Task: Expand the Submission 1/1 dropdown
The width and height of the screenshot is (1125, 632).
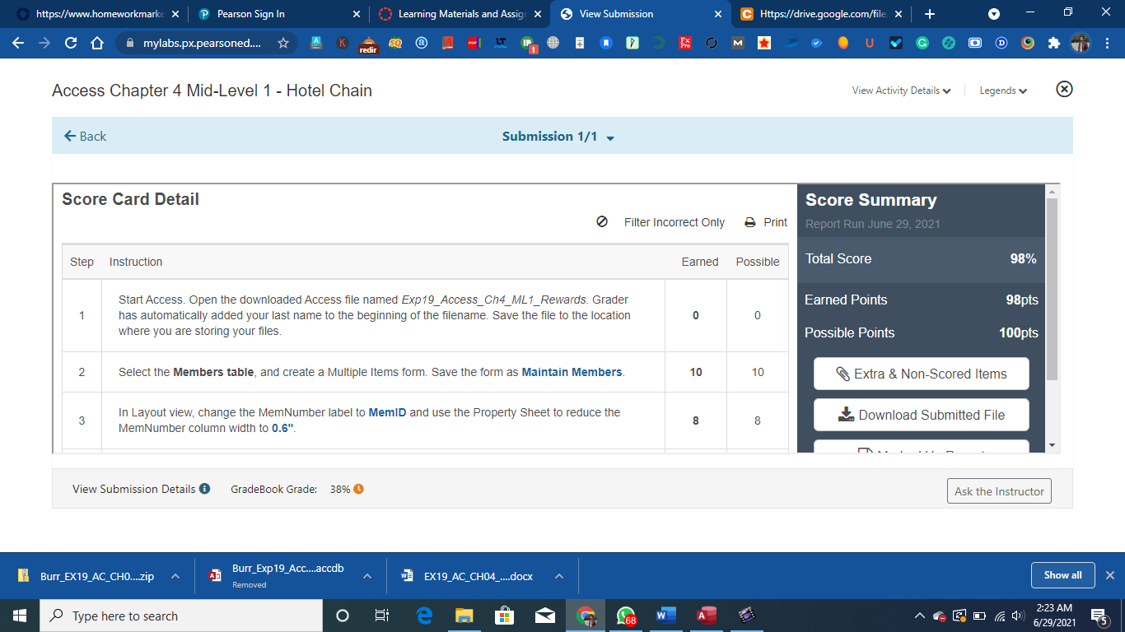Action: tap(610, 138)
